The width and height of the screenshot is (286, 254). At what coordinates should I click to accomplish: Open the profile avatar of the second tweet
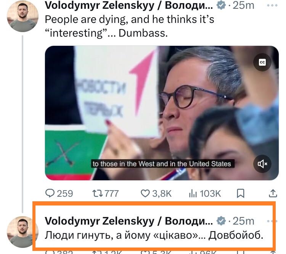tap(22, 231)
